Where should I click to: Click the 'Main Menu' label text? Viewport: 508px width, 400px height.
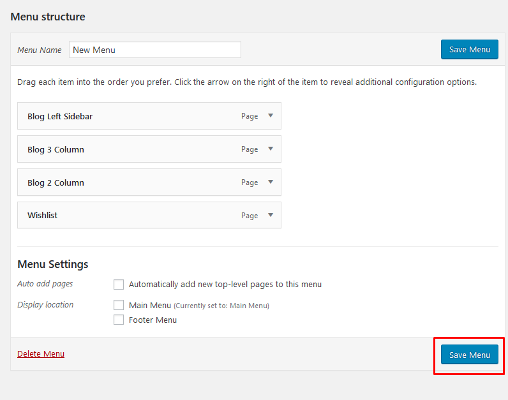[150, 306]
